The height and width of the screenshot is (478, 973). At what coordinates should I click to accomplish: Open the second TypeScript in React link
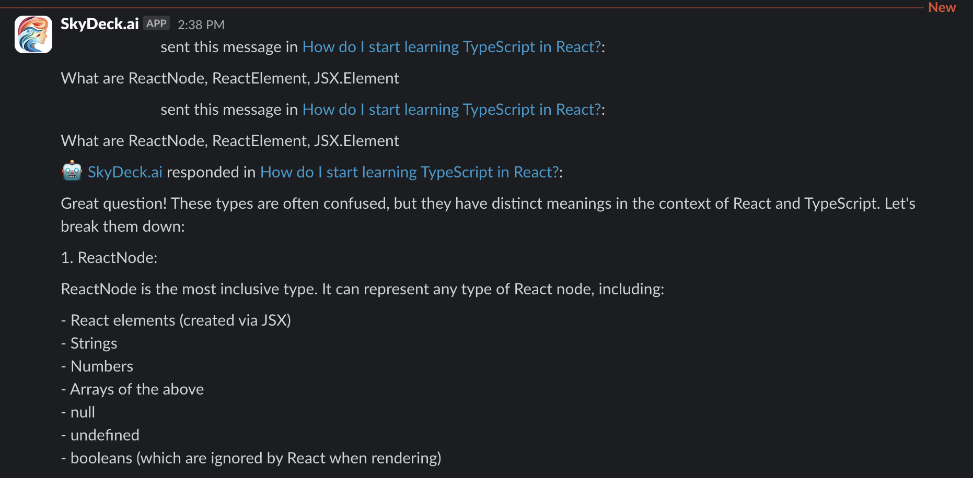(x=451, y=109)
